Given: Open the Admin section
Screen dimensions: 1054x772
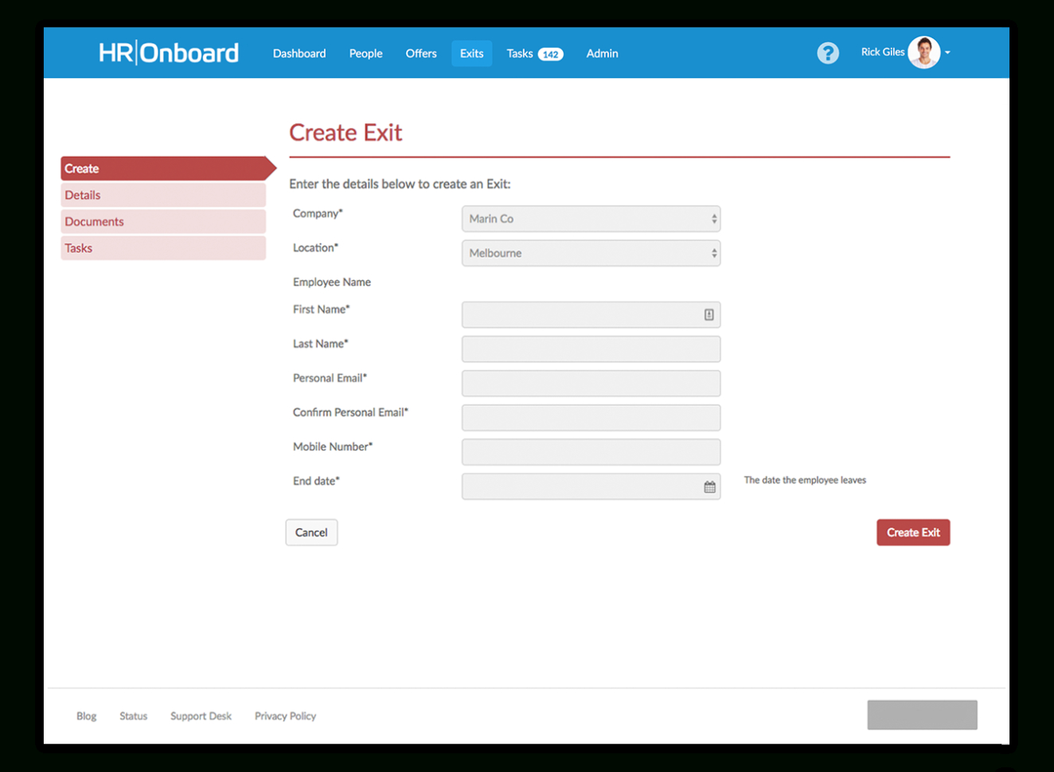Looking at the screenshot, I should coord(602,53).
